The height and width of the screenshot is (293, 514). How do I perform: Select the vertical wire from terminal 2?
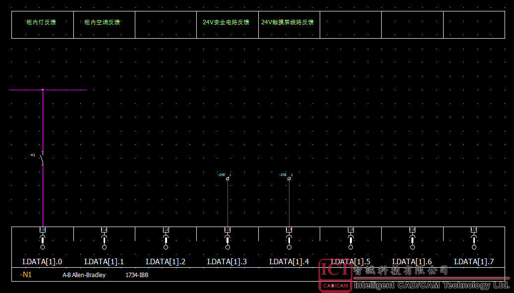tap(289, 203)
